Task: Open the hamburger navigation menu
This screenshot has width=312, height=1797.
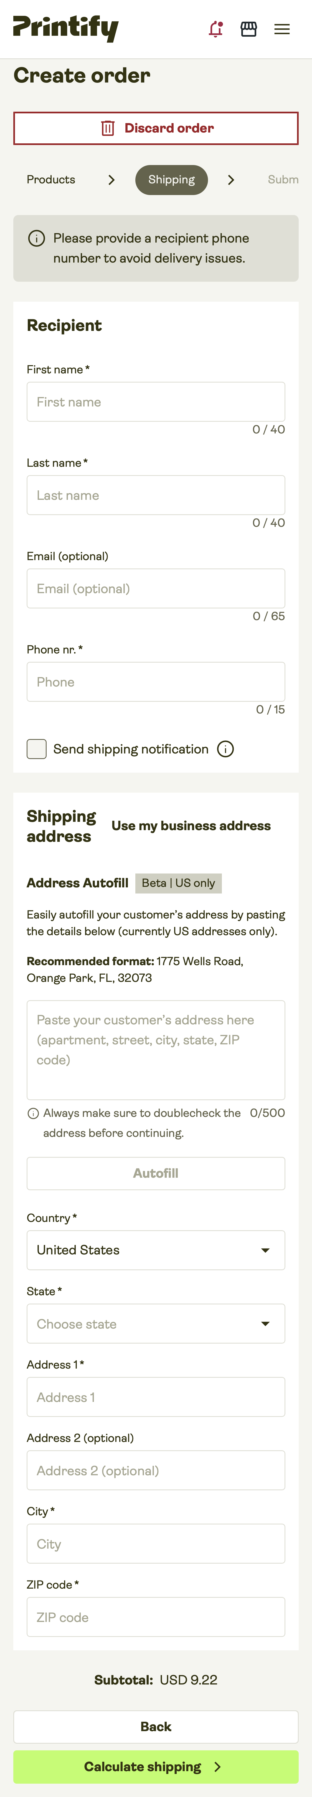Action: (x=281, y=29)
